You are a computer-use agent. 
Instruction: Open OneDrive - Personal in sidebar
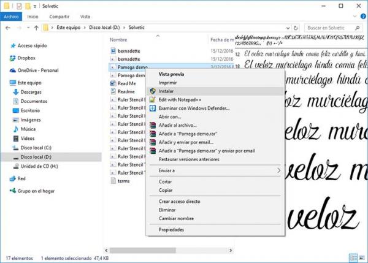(38, 71)
